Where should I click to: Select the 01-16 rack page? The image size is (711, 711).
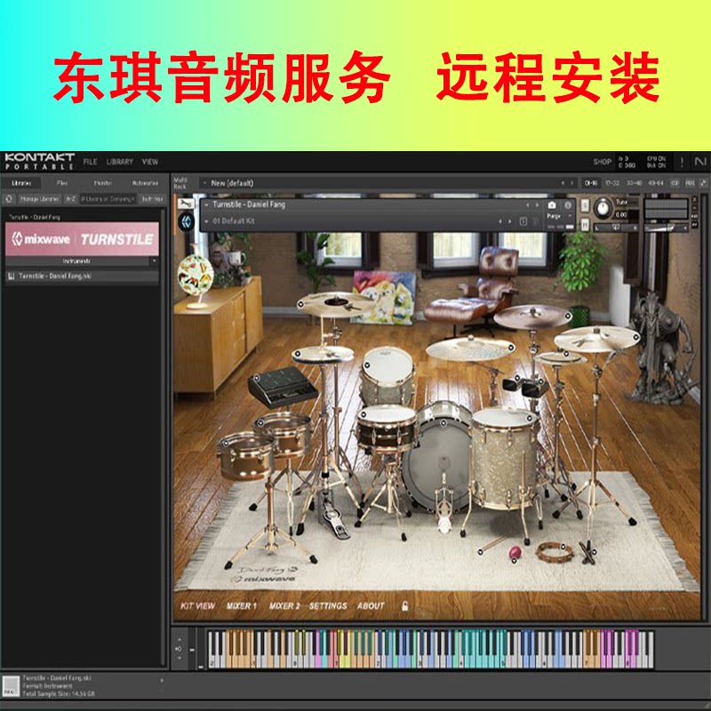tap(591, 183)
